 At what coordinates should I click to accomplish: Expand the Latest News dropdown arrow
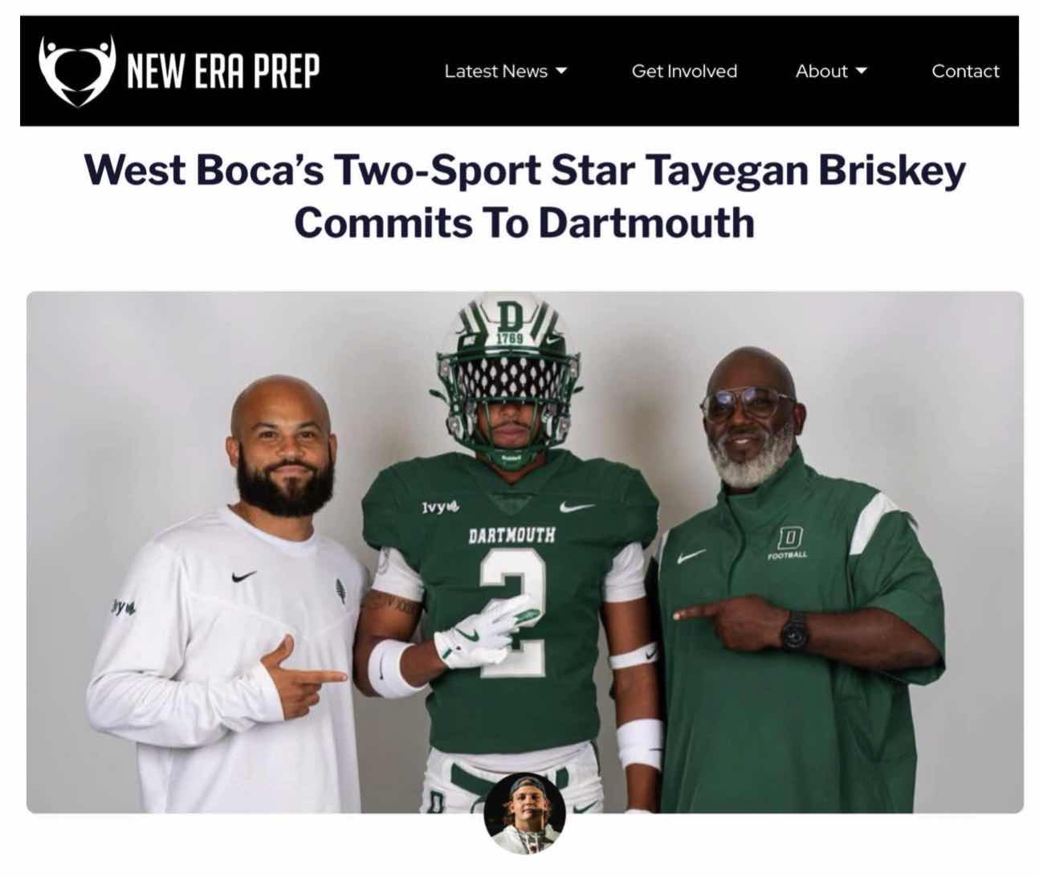561,71
